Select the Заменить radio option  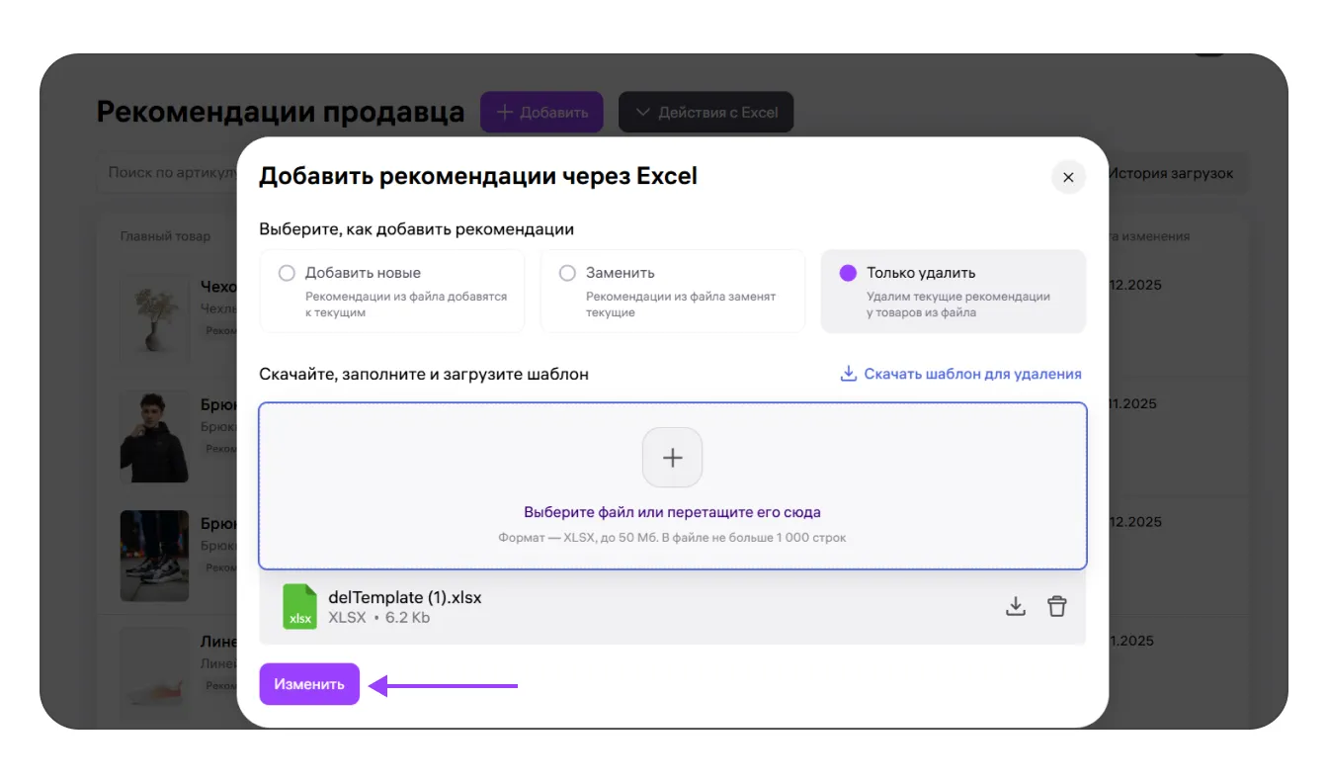(568, 273)
